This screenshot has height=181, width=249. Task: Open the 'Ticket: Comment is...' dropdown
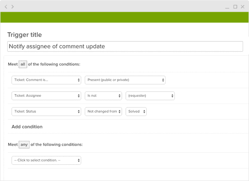coord(46,80)
